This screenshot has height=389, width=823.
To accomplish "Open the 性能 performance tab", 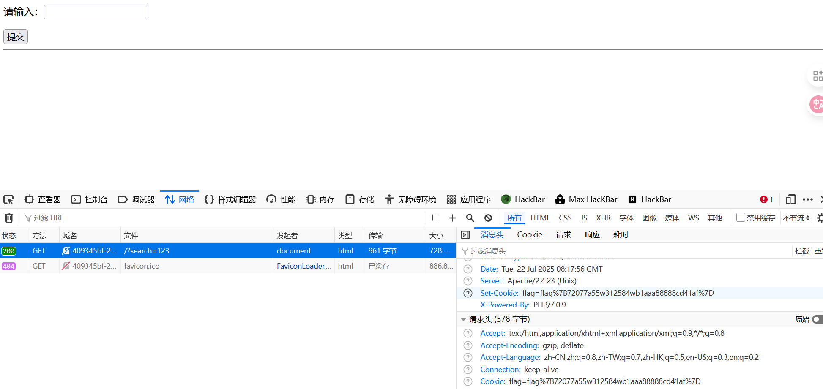I will pyautogui.click(x=281, y=199).
